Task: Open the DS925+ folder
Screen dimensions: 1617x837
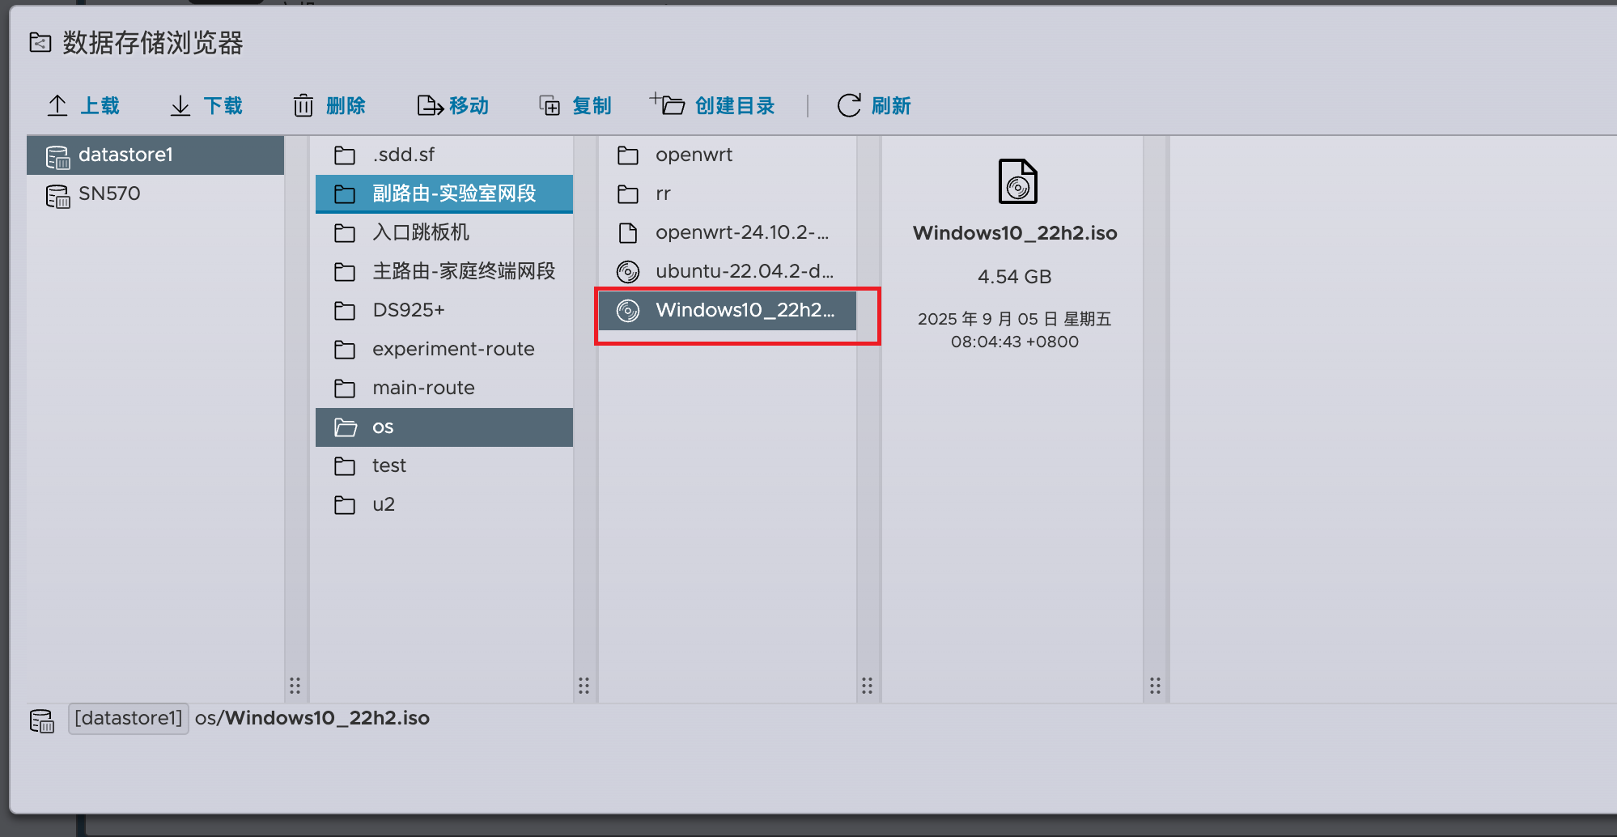Action: click(408, 311)
